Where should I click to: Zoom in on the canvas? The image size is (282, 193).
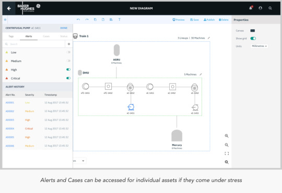coord(227,136)
